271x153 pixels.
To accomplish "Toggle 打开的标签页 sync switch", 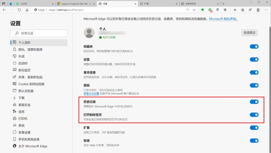I will click(254, 115).
